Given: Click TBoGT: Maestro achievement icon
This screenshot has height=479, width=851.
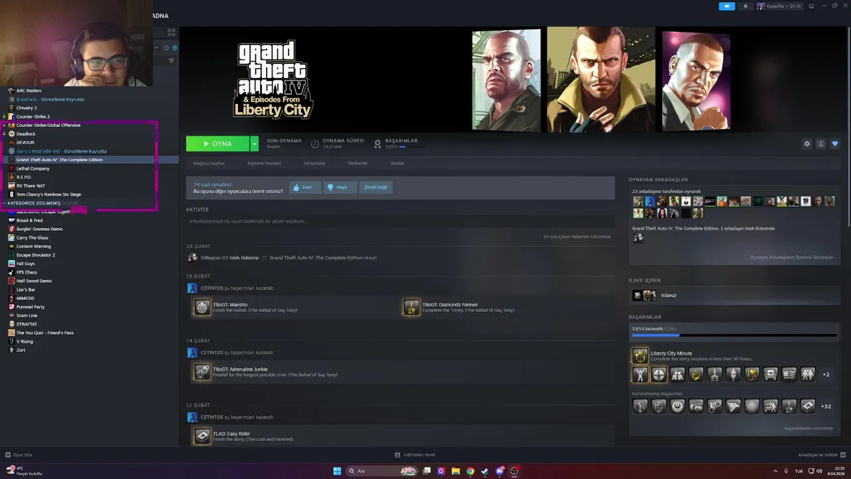Looking at the screenshot, I should click(202, 307).
